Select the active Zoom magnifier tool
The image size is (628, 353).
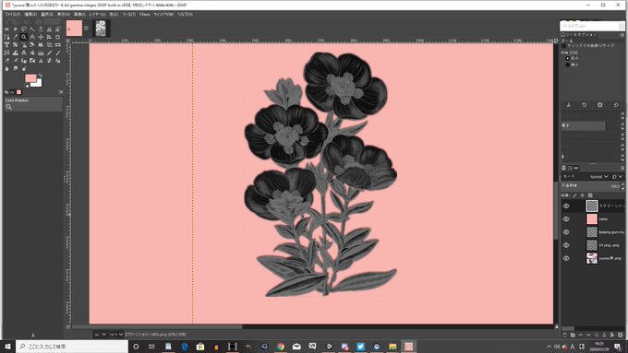(24, 37)
